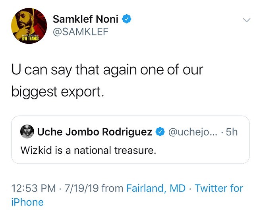This screenshot has height=213, width=261.
Task: Open quoted text 'Wizkid is a national treasure.'
Action: coord(87,151)
